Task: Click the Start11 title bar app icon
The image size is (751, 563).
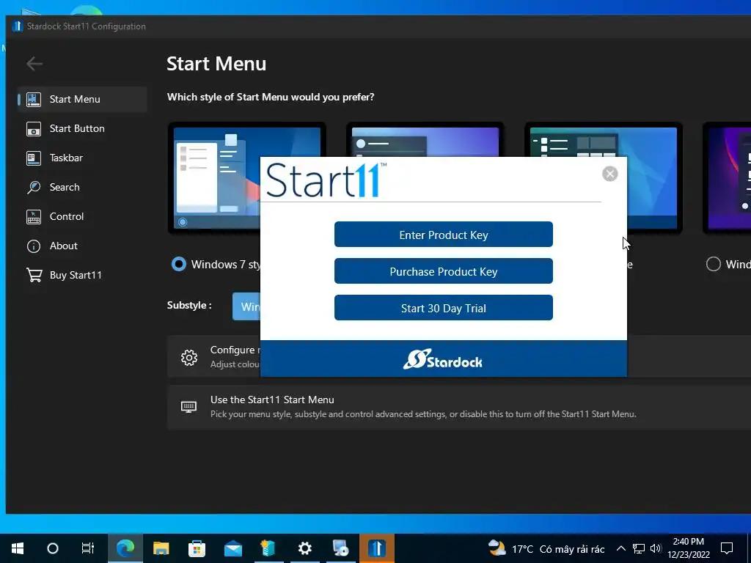Action: click(x=18, y=26)
